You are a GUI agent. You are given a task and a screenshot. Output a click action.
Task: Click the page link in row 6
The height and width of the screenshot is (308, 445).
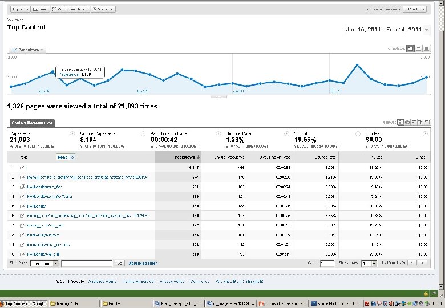tap(87, 216)
